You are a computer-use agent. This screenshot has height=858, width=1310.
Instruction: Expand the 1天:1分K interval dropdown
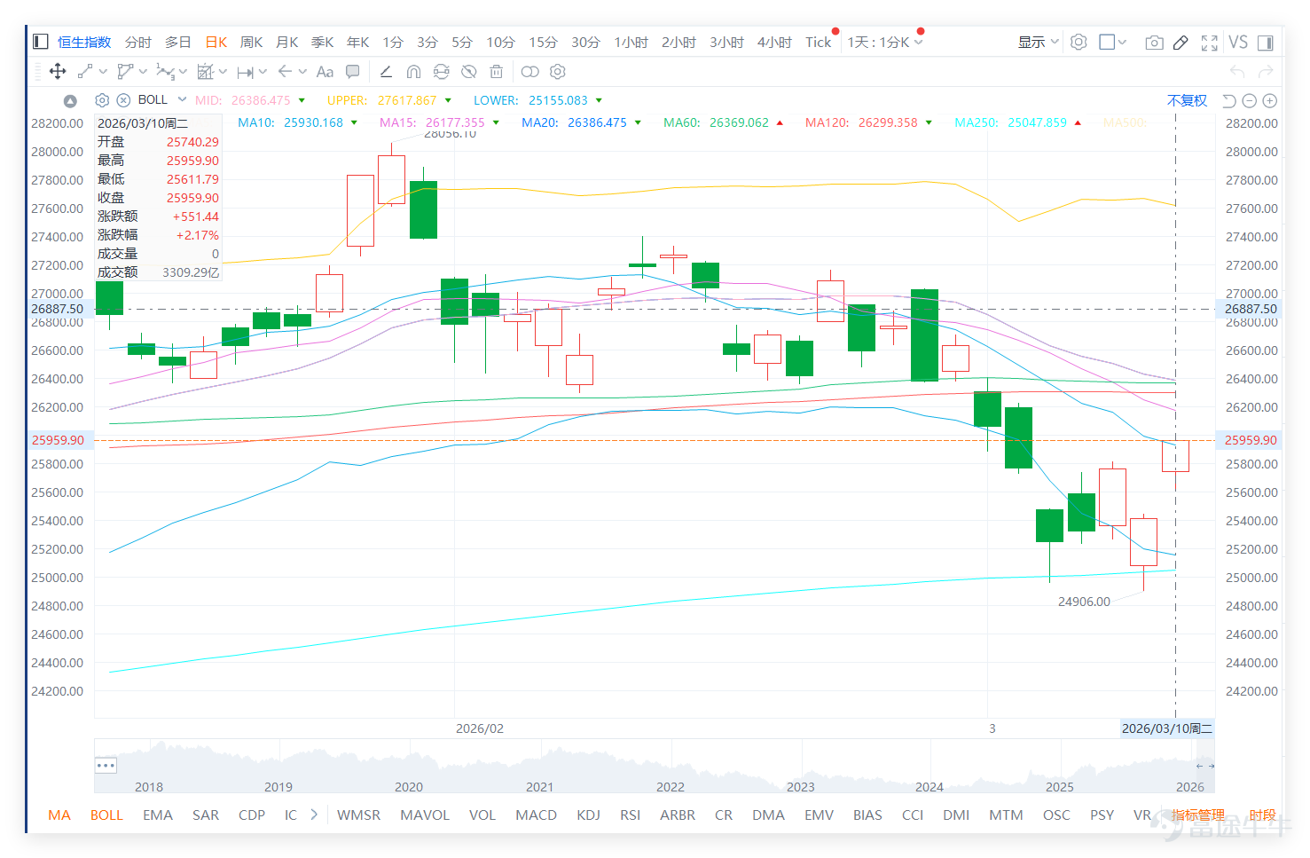pos(885,42)
